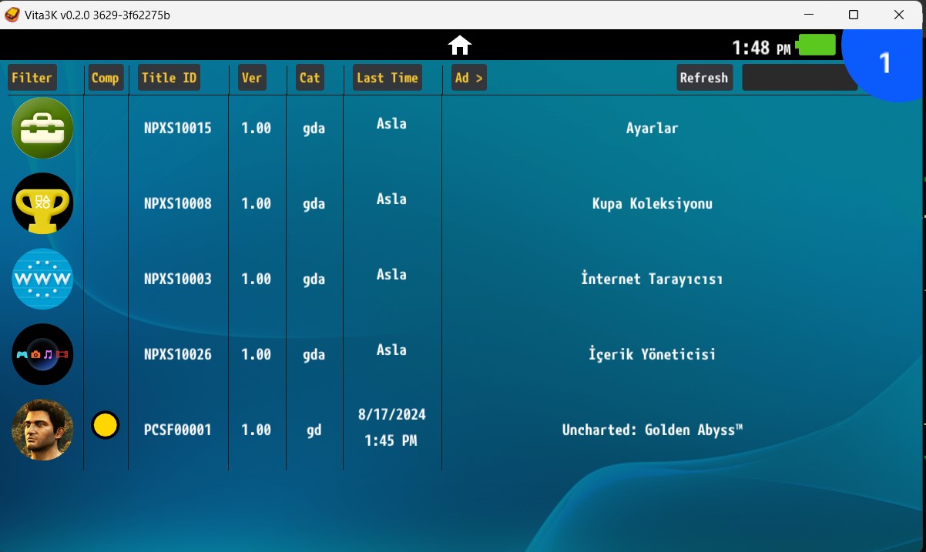Screen dimensions: 926x552
Task: Maximize the Vita3K window
Action: point(854,15)
